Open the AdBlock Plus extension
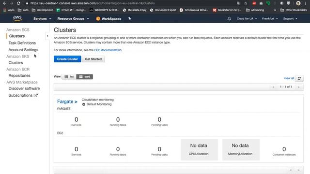 coord(254,3)
